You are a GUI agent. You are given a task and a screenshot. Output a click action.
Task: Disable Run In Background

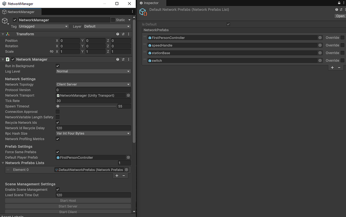[x=57, y=66]
